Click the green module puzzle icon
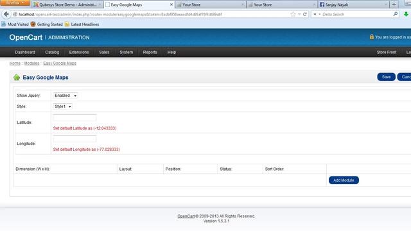Image resolution: width=411 pixels, height=231 pixels. (17, 77)
